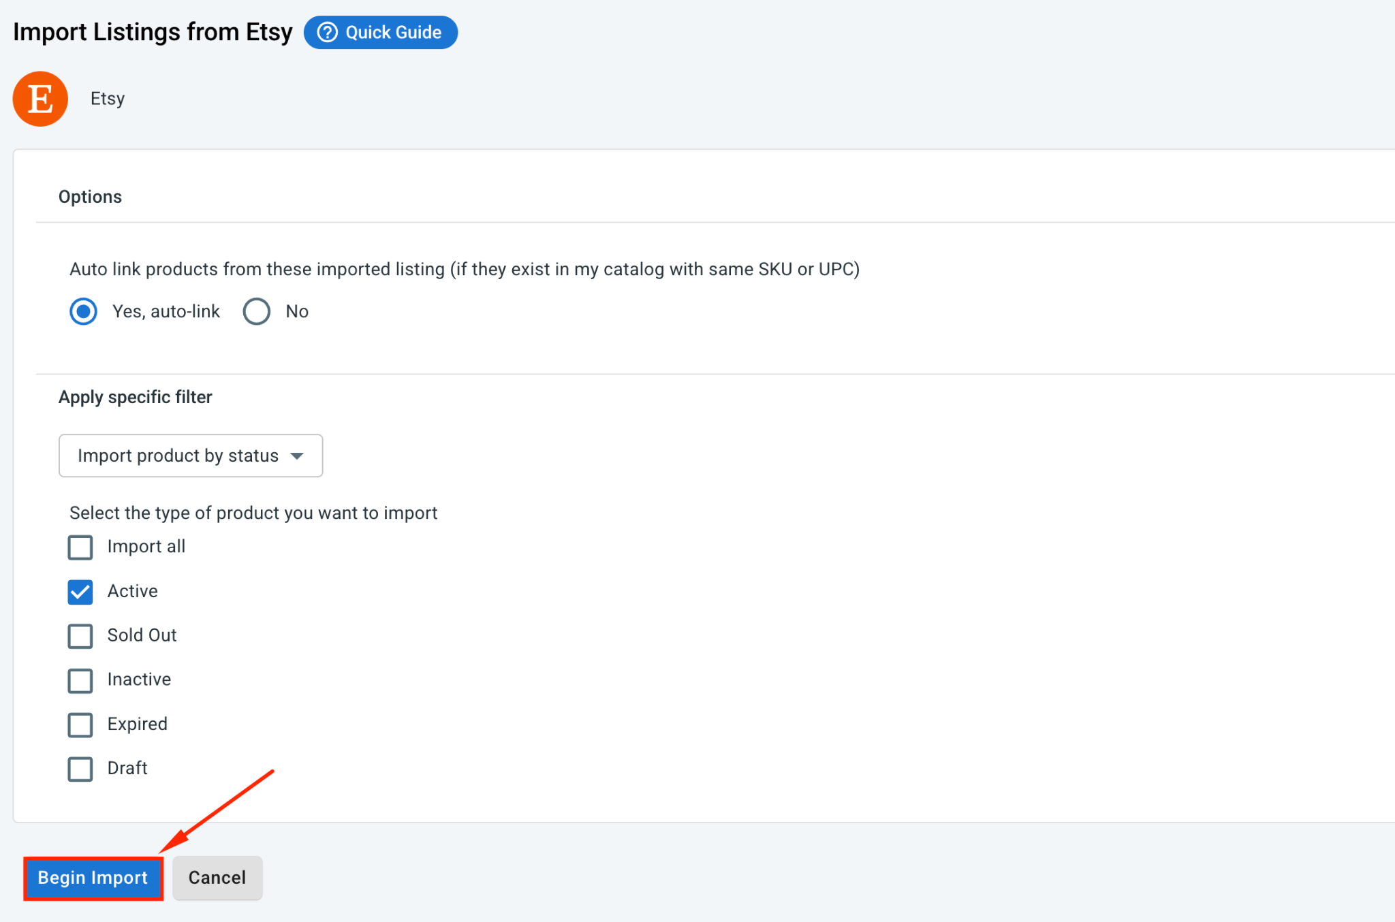Check the Draft checkbox

[80, 769]
